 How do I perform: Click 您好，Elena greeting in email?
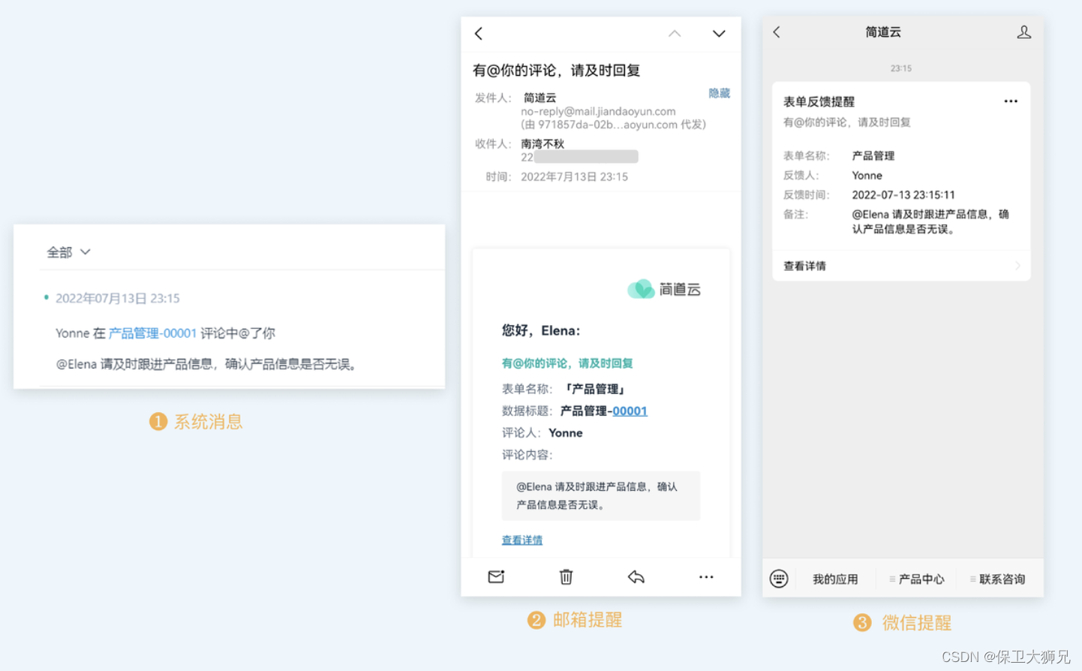coord(541,330)
